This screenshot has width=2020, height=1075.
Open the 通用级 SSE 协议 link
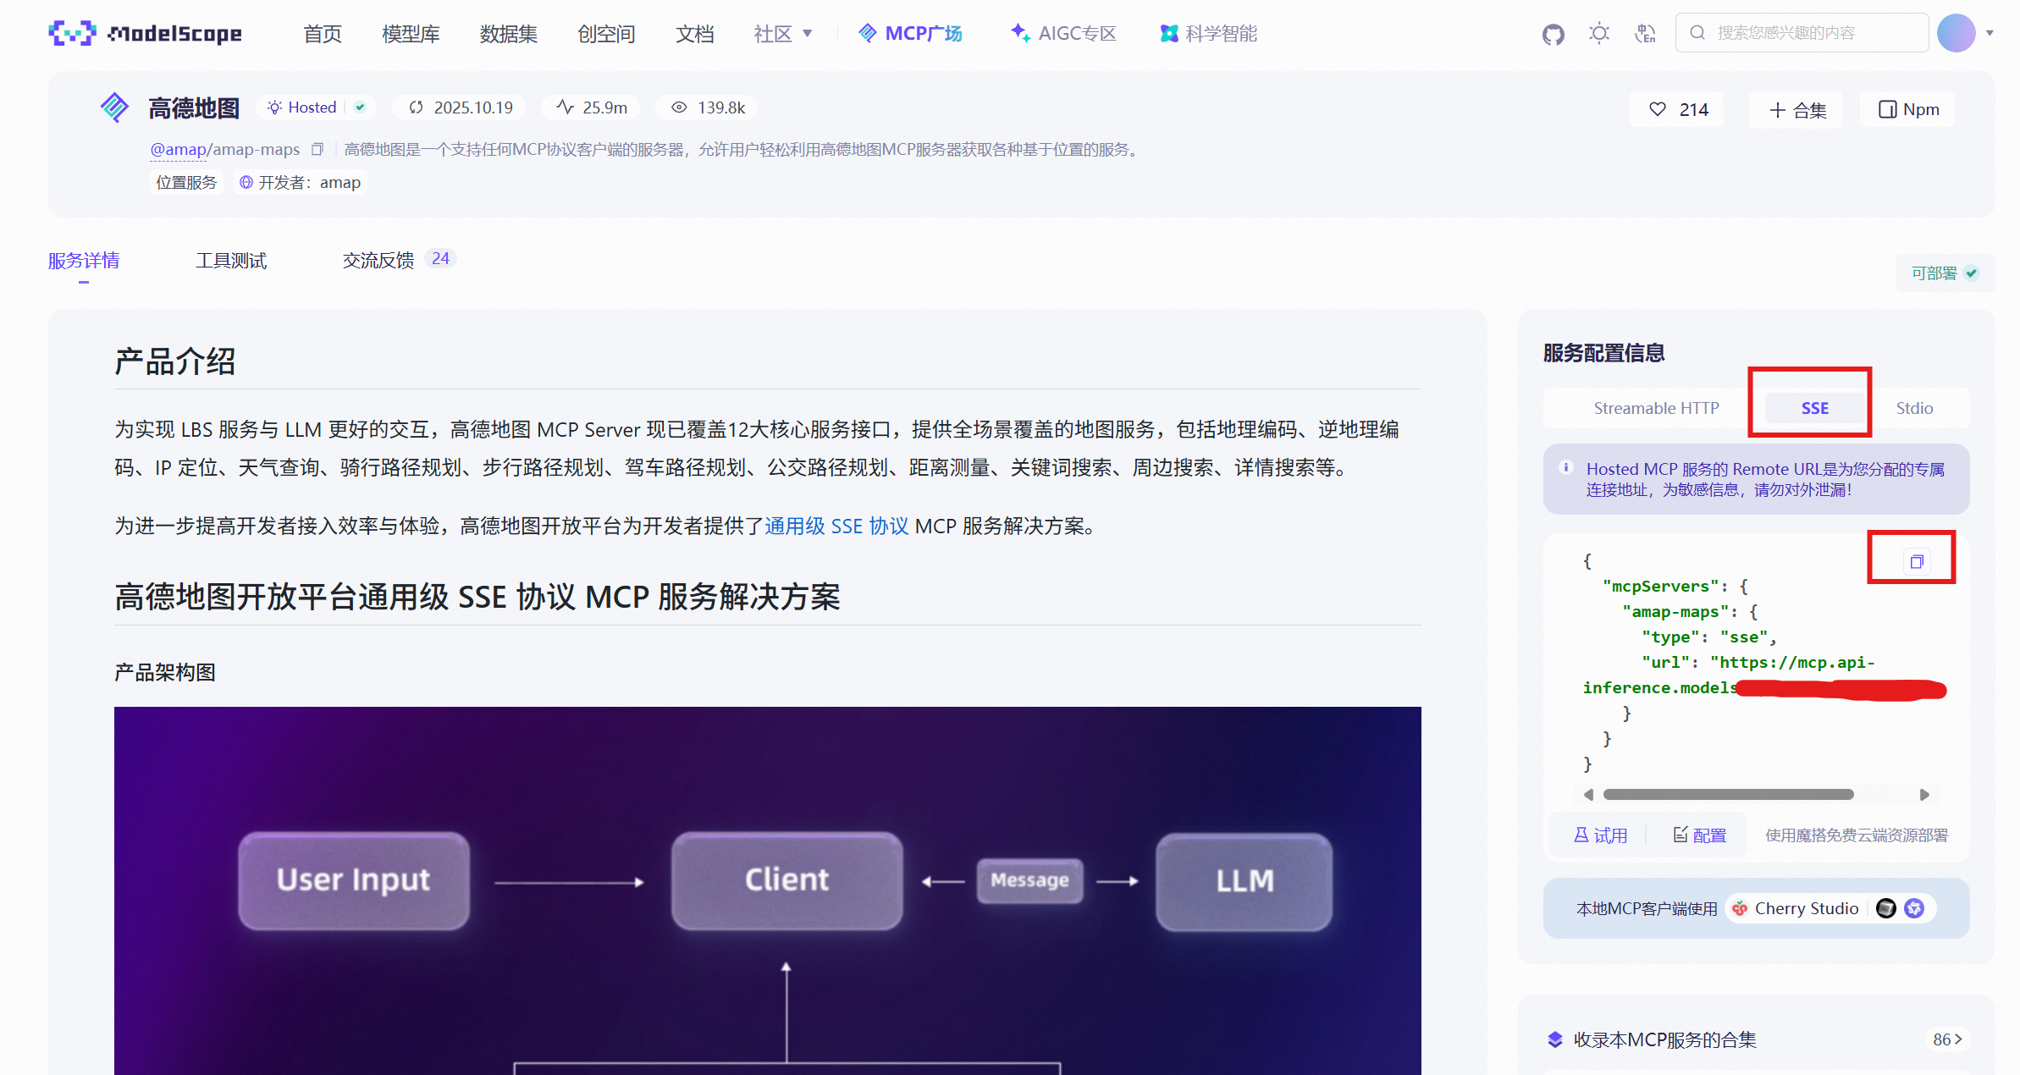click(836, 526)
